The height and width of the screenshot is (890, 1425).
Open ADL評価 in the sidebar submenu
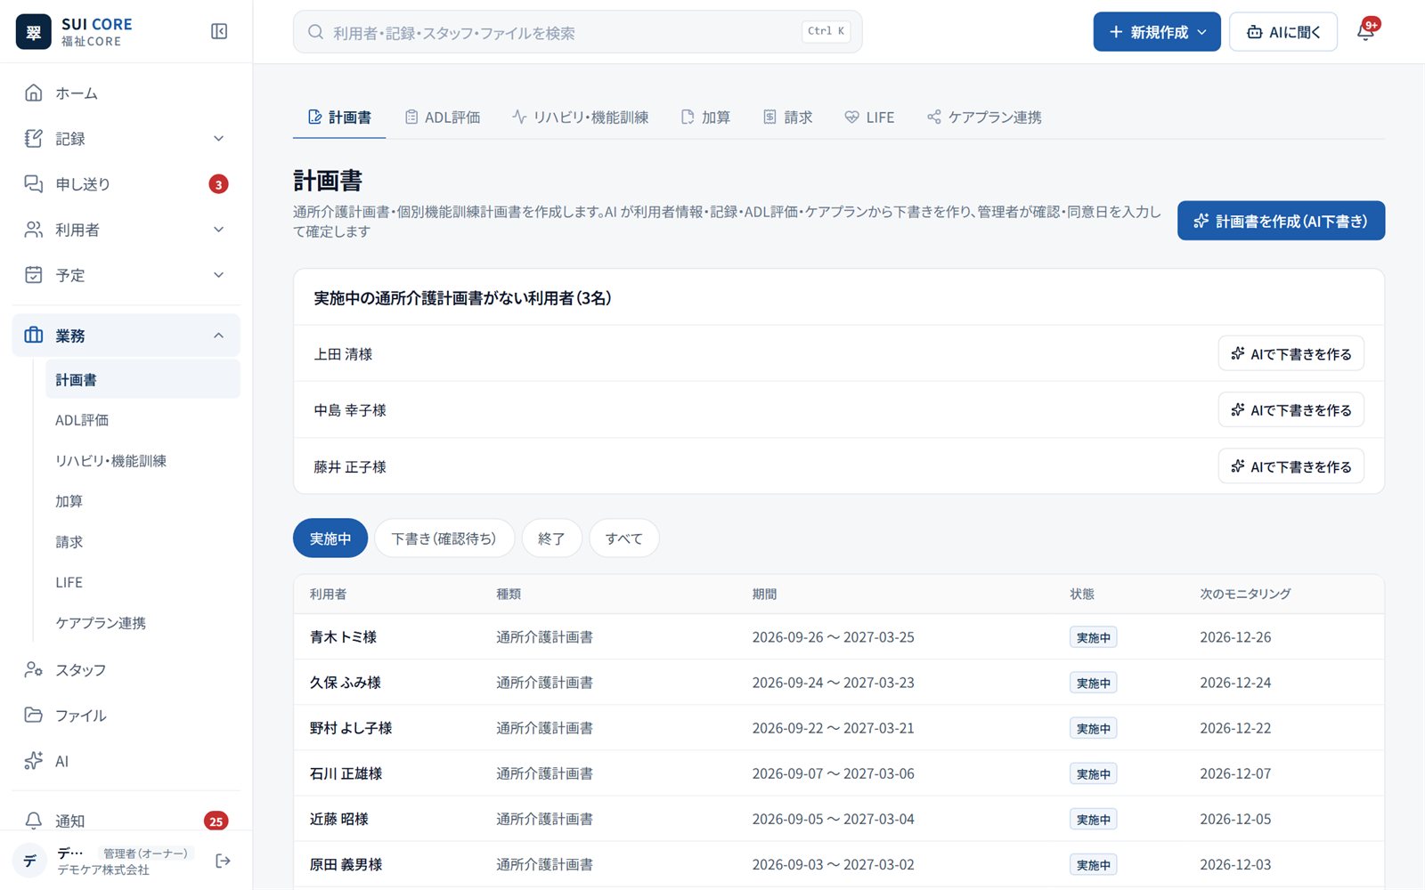[143, 420]
